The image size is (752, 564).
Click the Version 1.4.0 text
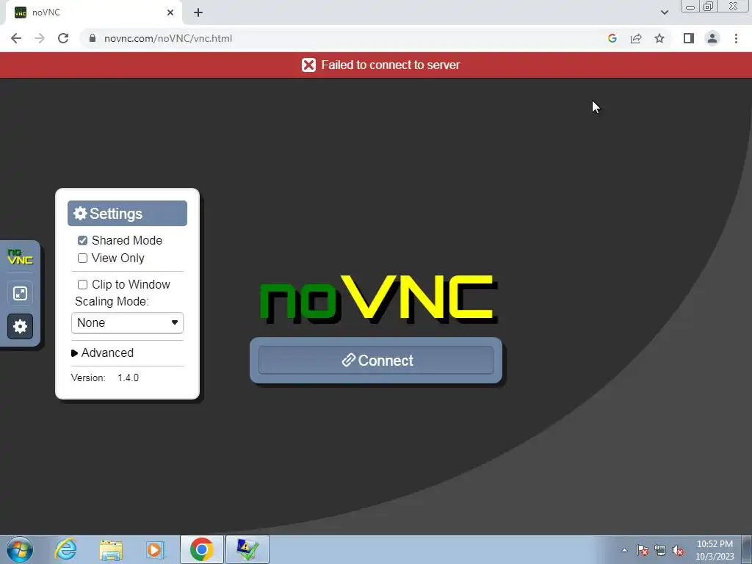pos(104,378)
